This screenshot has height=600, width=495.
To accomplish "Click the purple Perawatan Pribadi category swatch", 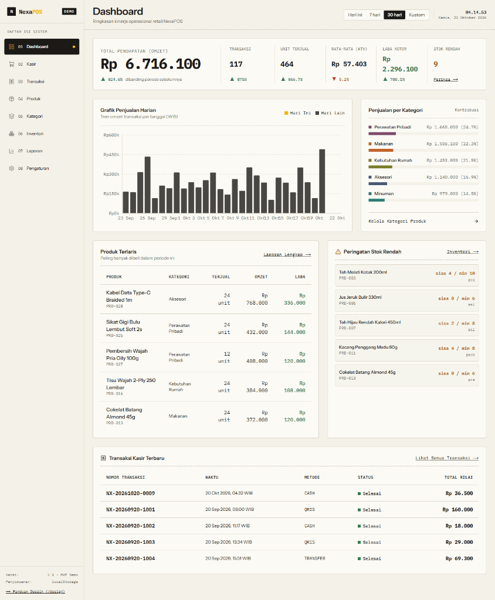I will pyautogui.click(x=370, y=127).
